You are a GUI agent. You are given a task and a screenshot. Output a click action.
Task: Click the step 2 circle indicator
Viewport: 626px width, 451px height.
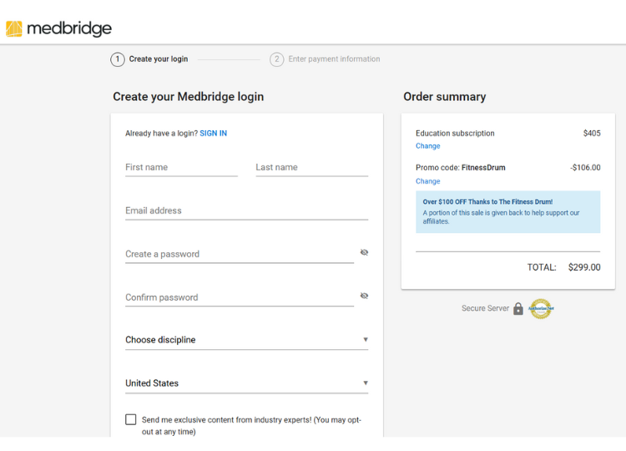pos(277,59)
